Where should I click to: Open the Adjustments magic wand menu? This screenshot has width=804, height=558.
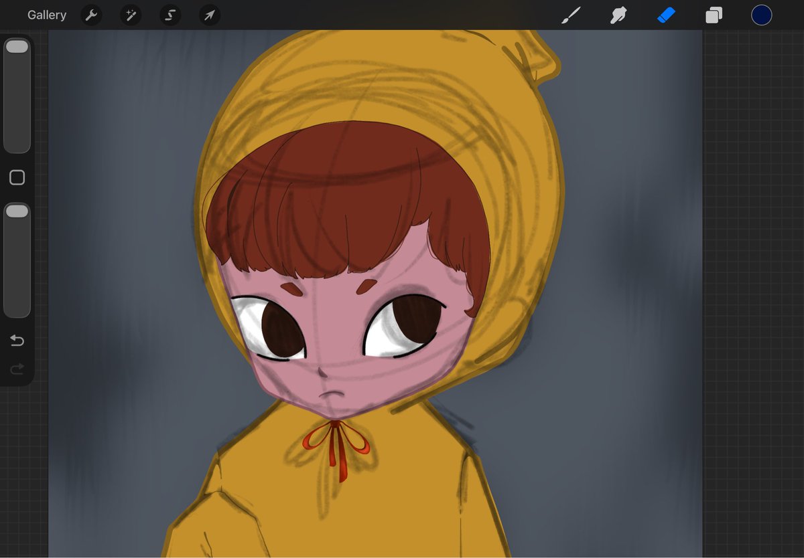click(x=131, y=15)
